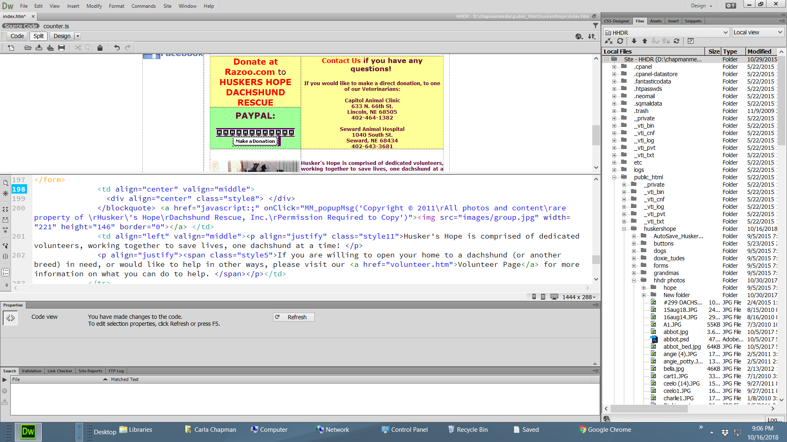The width and height of the screenshot is (787, 442).
Task: Click the Cut scissors icon
Action: point(78,48)
